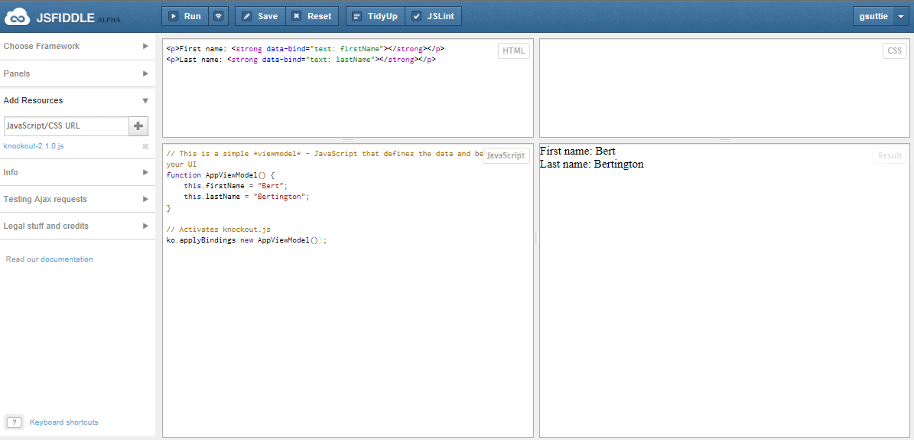914x440 pixels.
Task: Click the plus button to add resource
Action: [138, 126]
